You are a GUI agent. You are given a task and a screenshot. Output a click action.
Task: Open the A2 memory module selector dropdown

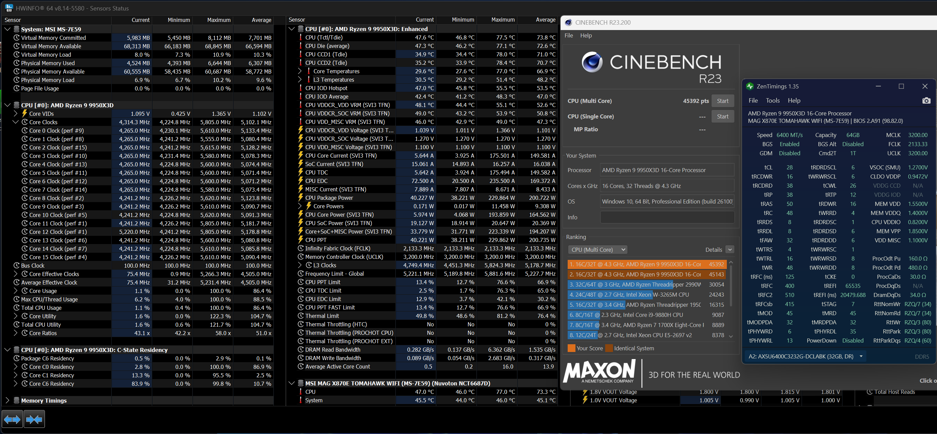(x=805, y=356)
